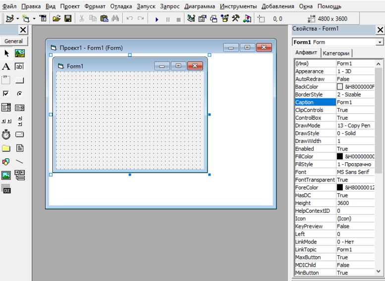Select the Pointer tool in toolbox
Image resolution: width=385 pixels, height=281 pixels.
[x=6, y=53]
